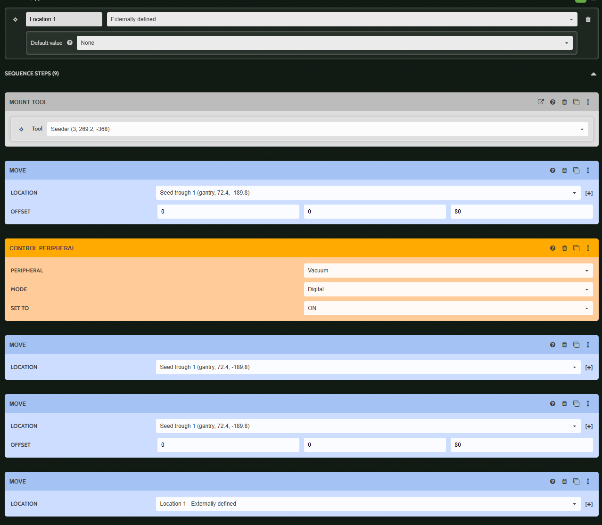Duplicate the first Move step
The width and height of the screenshot is (602, 525).
pos(576,170)
